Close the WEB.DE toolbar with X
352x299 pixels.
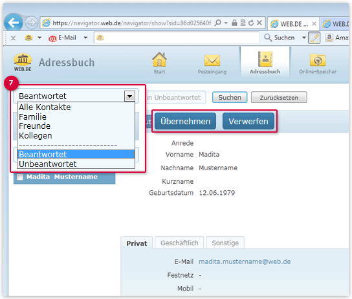[x=13, y=38]
